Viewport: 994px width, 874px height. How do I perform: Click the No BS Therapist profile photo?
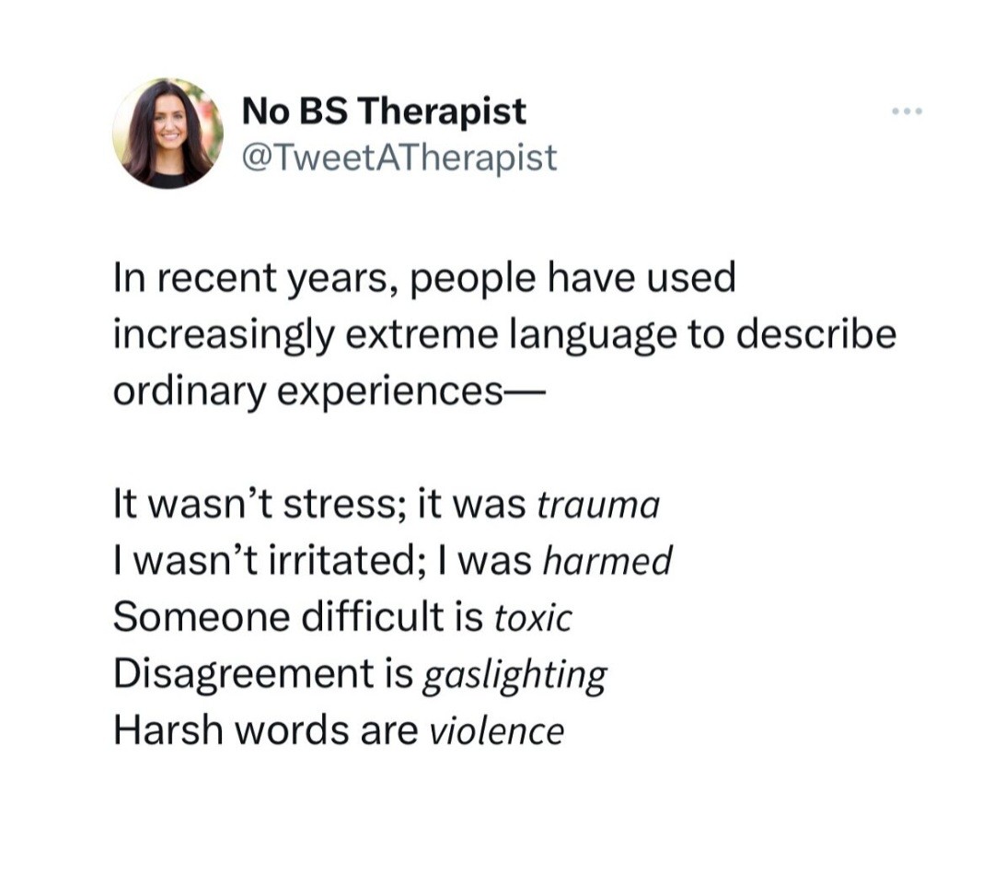tap(168, 133)
